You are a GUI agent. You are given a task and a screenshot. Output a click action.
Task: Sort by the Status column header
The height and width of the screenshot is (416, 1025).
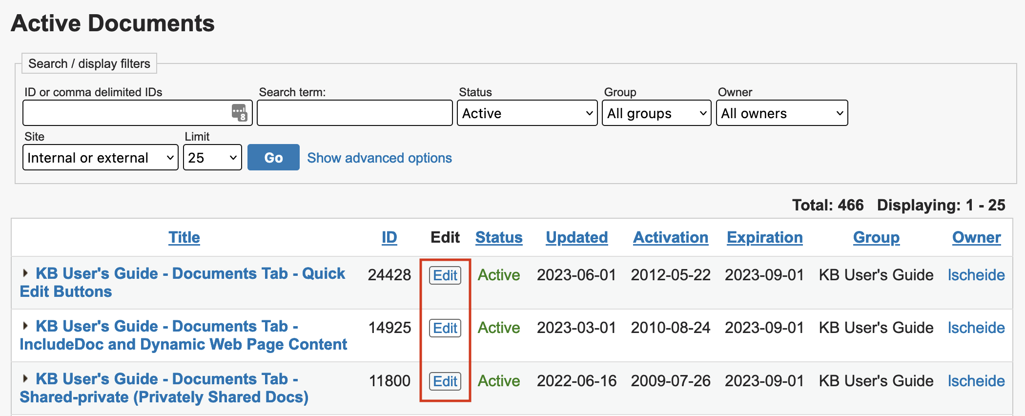499,237
